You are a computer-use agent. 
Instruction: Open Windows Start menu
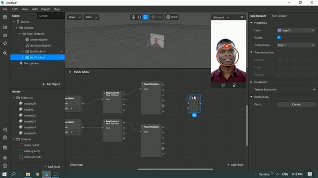(x=4, y=174)
